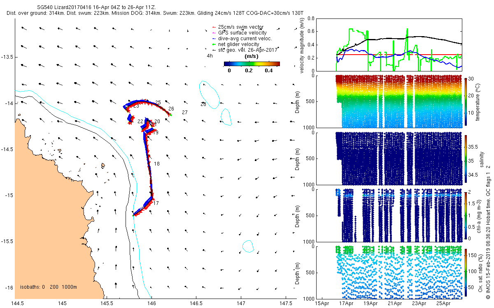Click the '(m/s)' colorbar unit label

252,56
